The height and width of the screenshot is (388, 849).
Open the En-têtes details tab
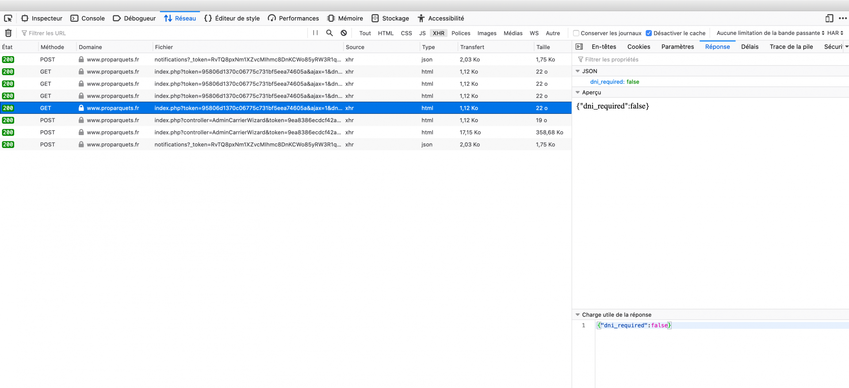click(x=604, y=47)
